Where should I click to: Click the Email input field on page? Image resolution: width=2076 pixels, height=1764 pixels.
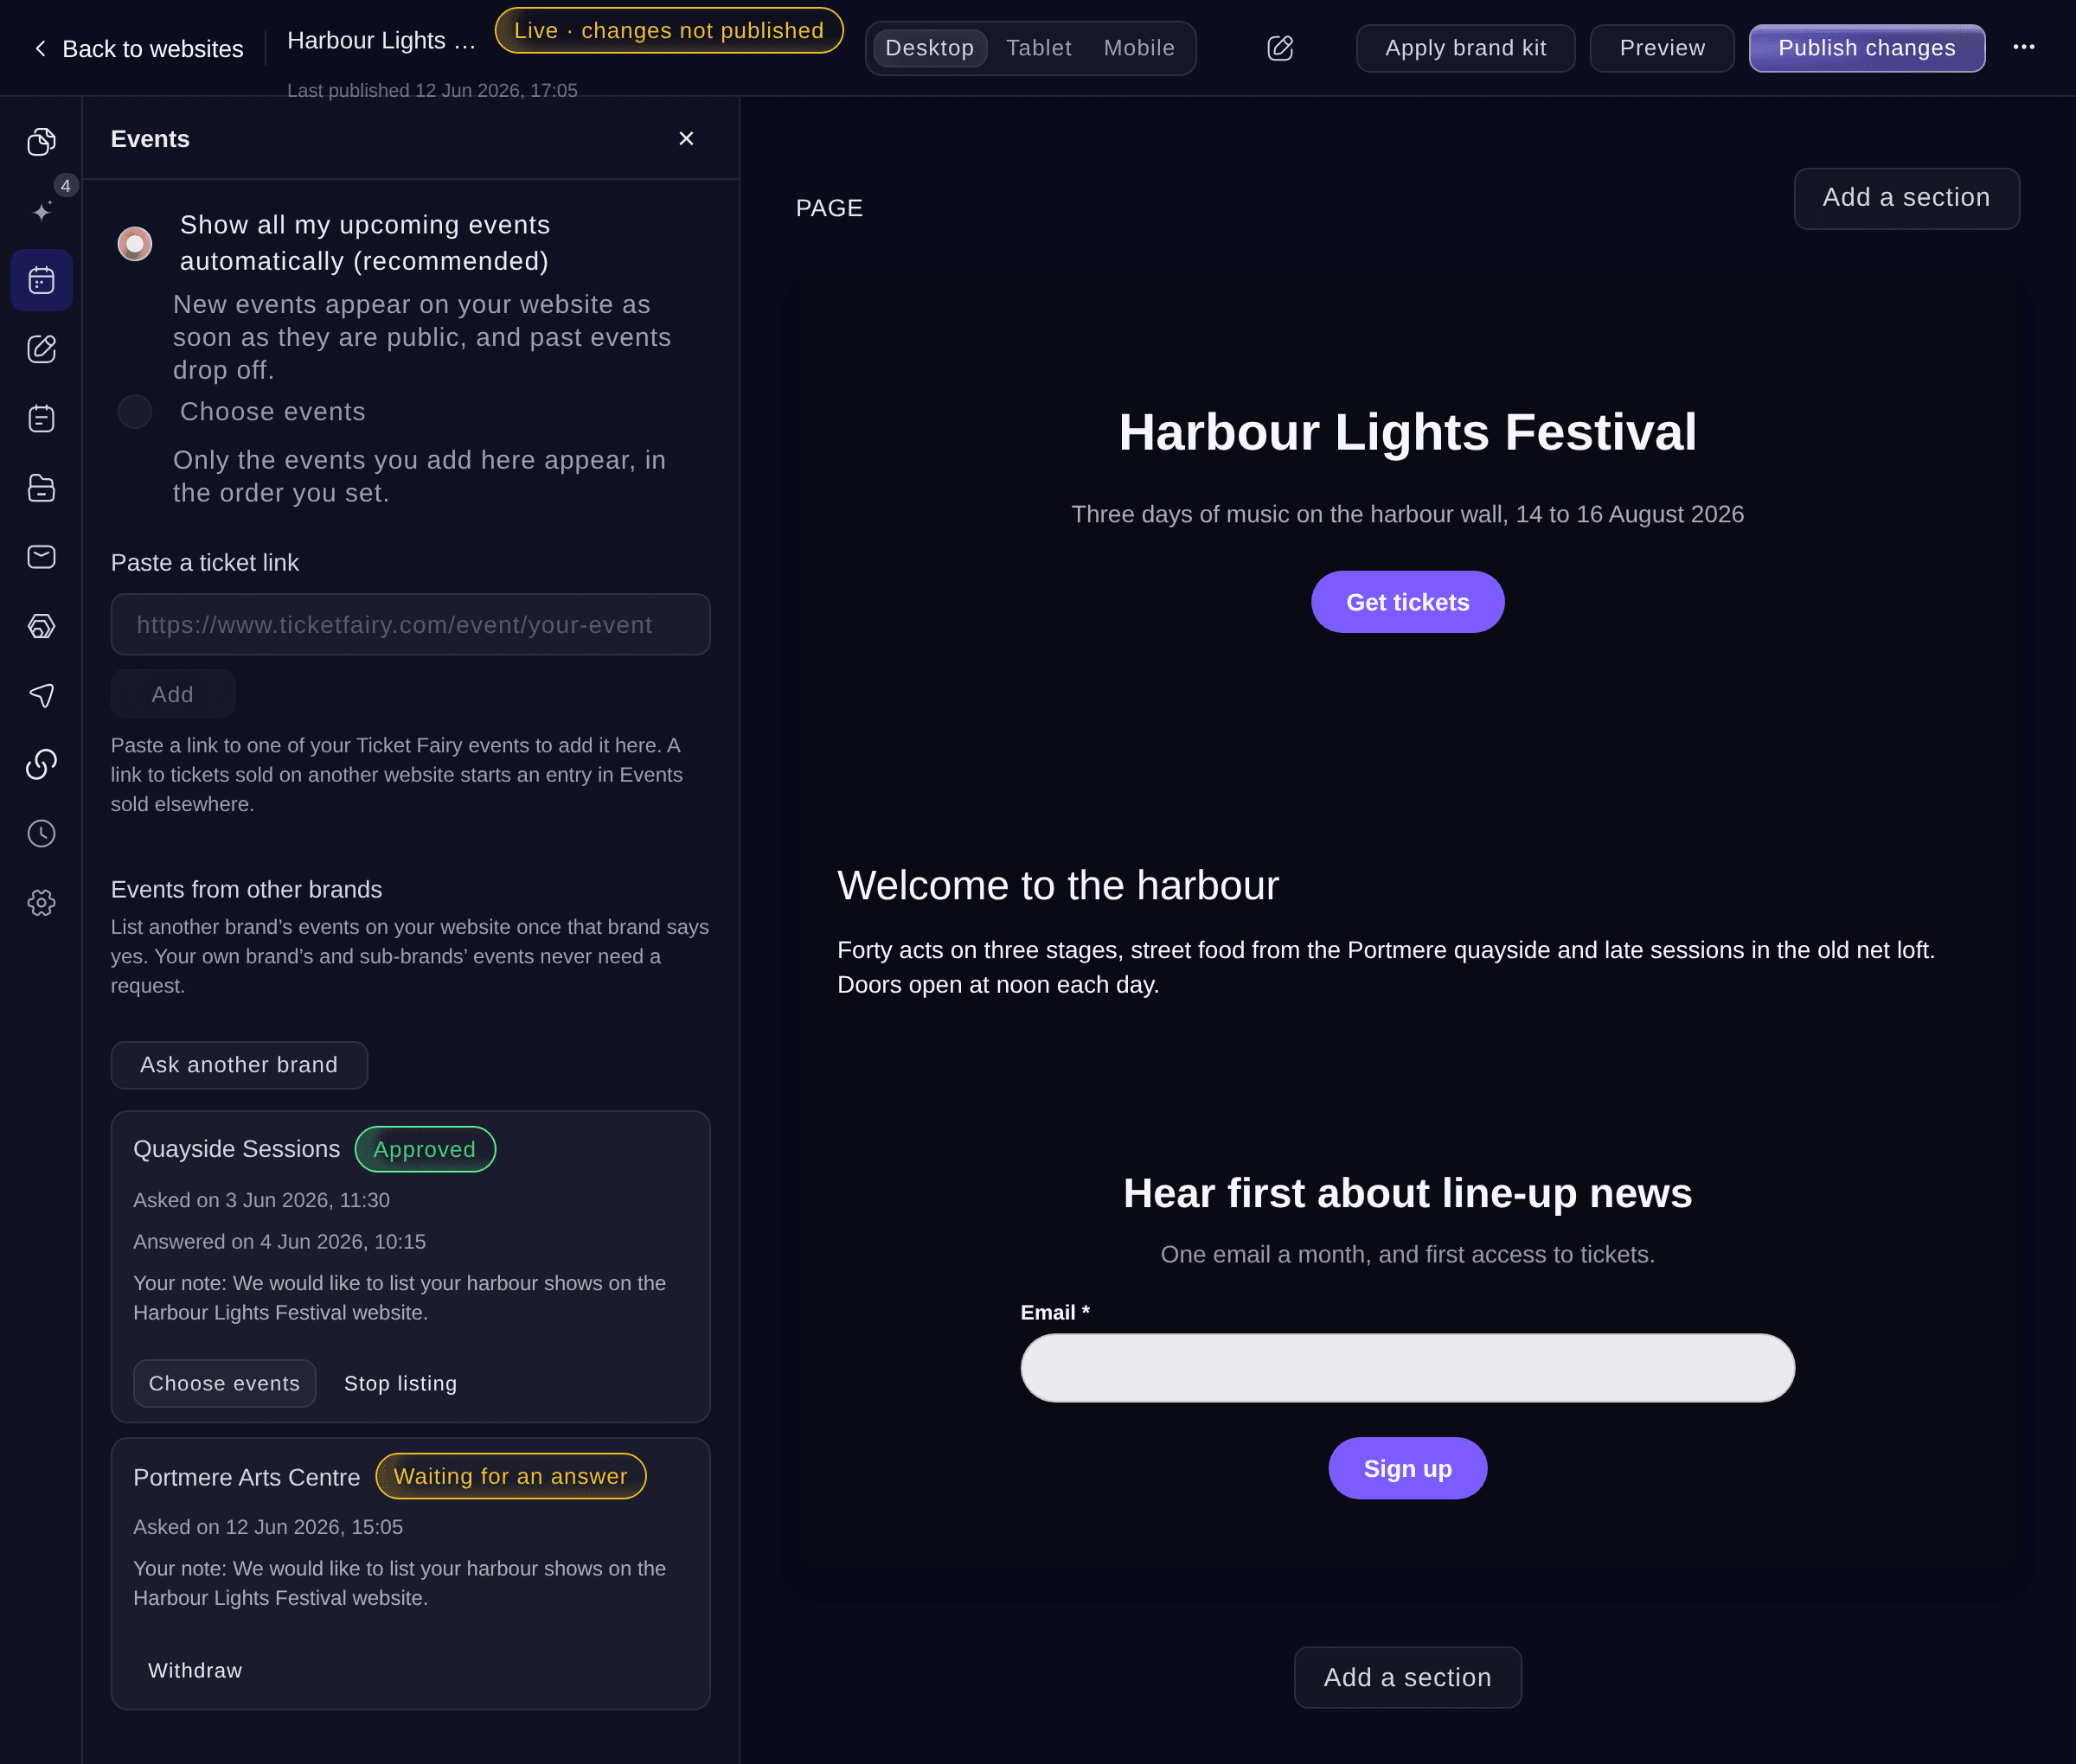click(1406, 1367)
